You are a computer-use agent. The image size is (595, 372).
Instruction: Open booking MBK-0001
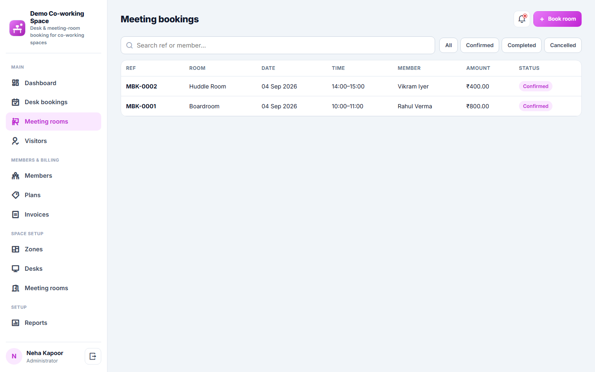(x=141, y=106)
